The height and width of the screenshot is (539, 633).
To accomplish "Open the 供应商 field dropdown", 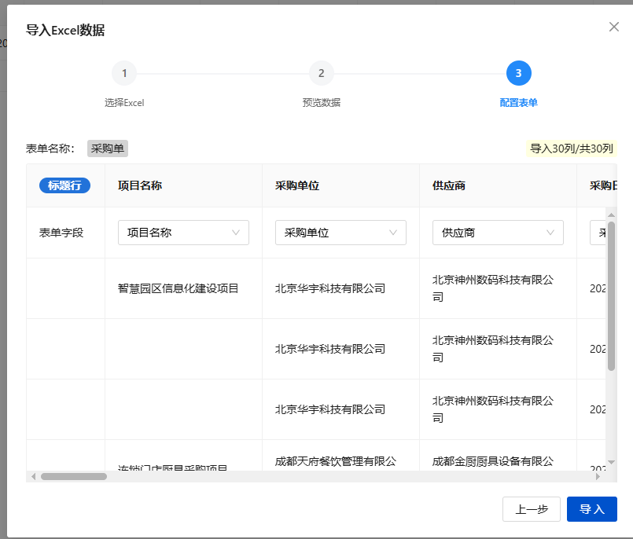I will (498, 233).
